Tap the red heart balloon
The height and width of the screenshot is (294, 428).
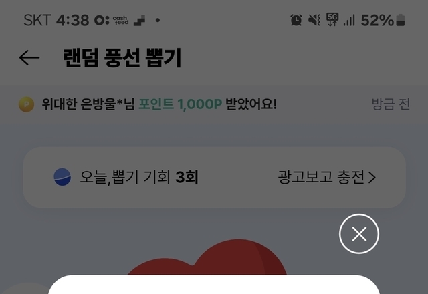(x=207, y=257)
